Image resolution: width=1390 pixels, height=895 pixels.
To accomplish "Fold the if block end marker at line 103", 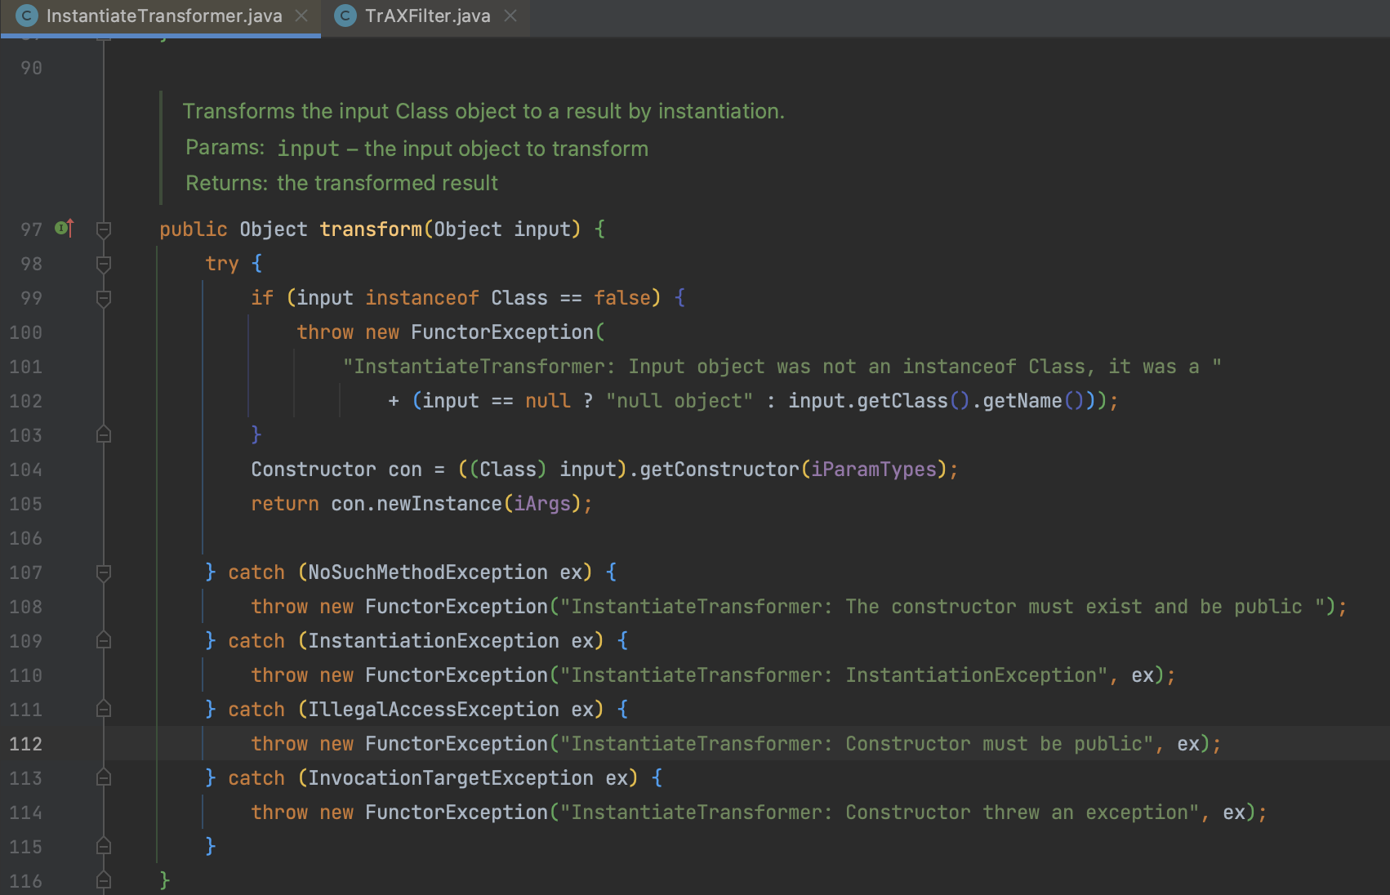I will click(x=104, y=434).
